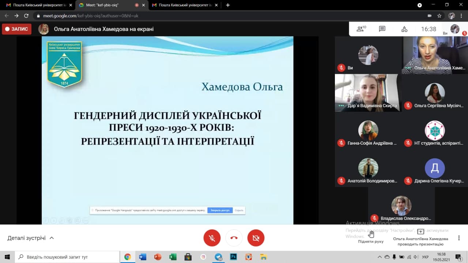Click the Скрыть link in sharing notice
468x263 pixels.
coord(239,210)
